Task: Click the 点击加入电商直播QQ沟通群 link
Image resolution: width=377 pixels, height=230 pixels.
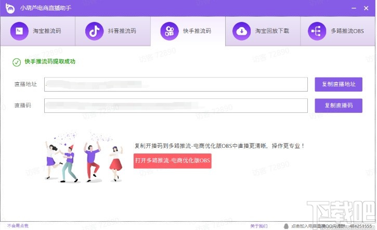Action: [331, 226]
